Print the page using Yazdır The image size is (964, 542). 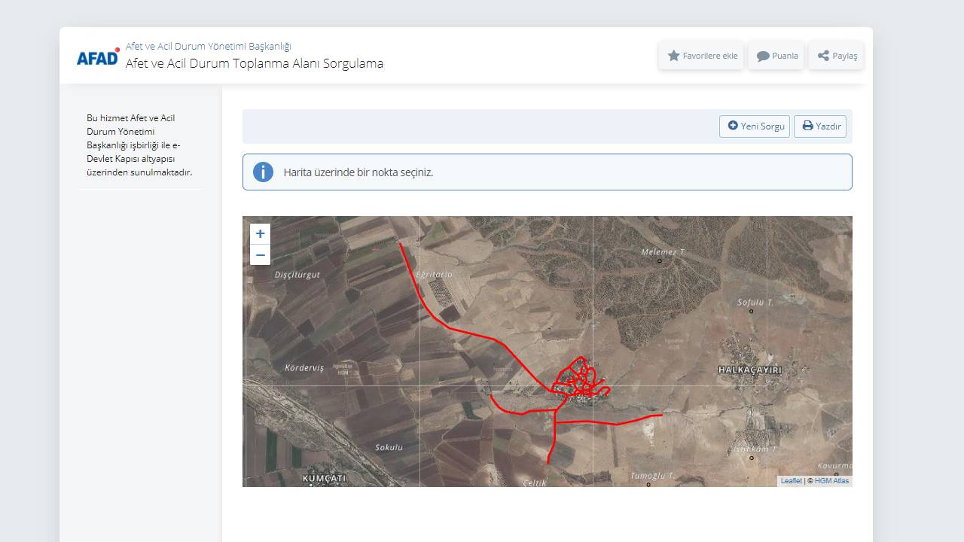[x=820, y=126]
